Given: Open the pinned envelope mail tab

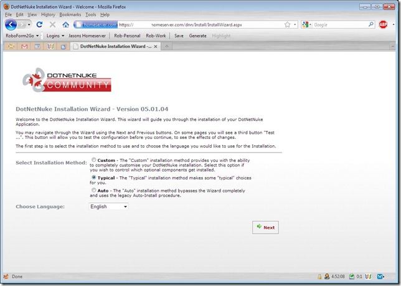Looking at the screenshot, I should click(11, 46).
